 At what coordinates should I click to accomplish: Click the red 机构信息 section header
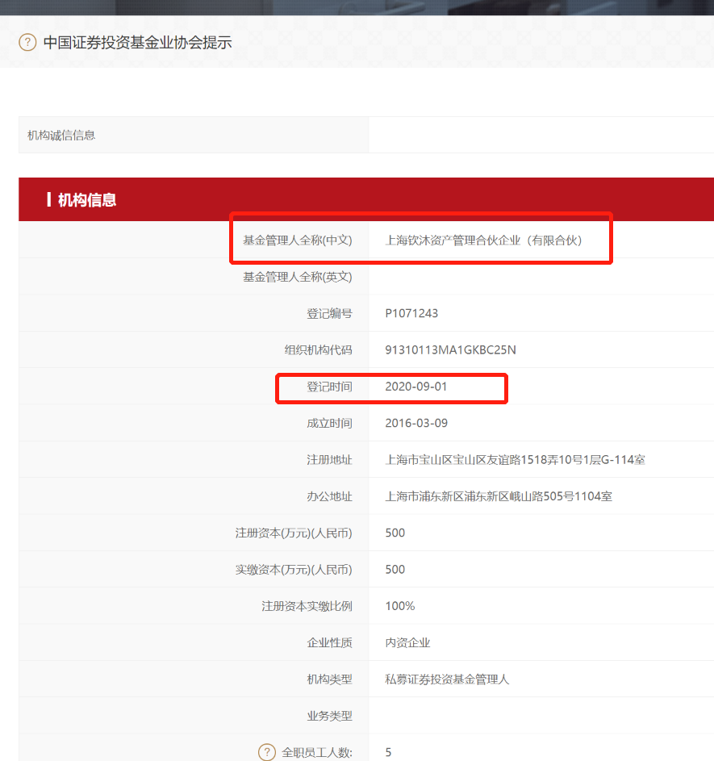(x=87, y=200)
